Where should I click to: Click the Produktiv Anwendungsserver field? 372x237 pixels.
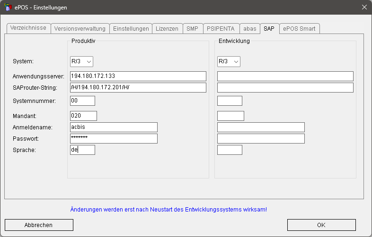pyautogui.click(x=138, y=76)
